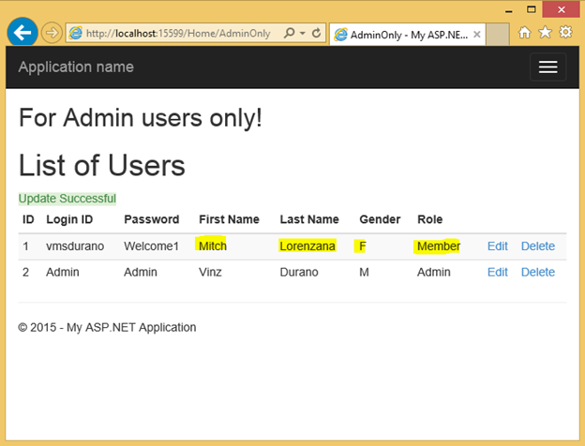Click the Role column header
Viewport: 585px width, 446px height.
point(429,219)
